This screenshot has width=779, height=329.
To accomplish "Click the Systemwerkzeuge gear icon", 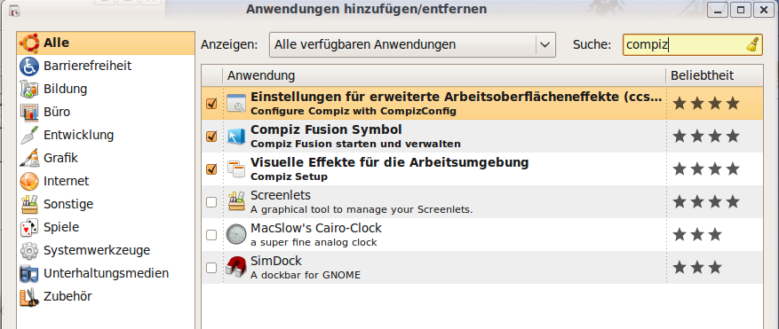I will 29,251.
